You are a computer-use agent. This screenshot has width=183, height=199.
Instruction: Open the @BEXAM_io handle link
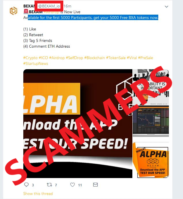[49, 6]
